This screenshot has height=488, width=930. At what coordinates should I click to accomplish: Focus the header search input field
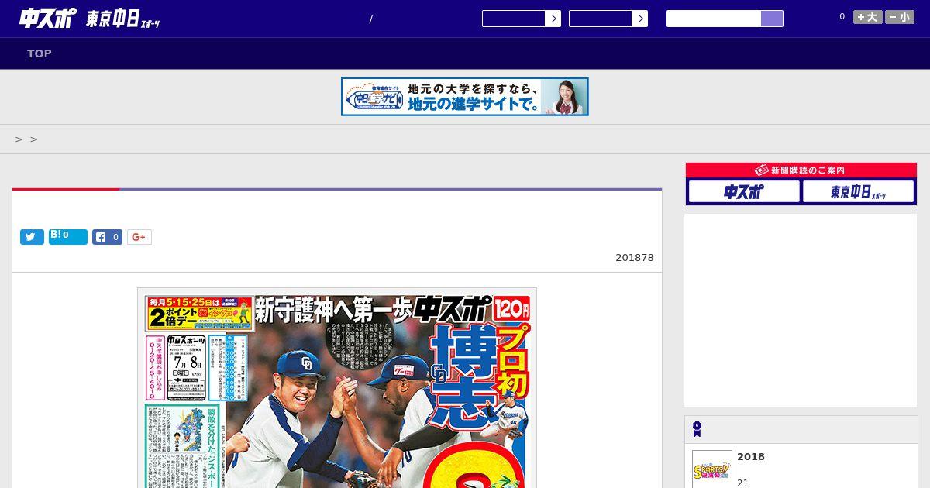[x=714, y=19]
